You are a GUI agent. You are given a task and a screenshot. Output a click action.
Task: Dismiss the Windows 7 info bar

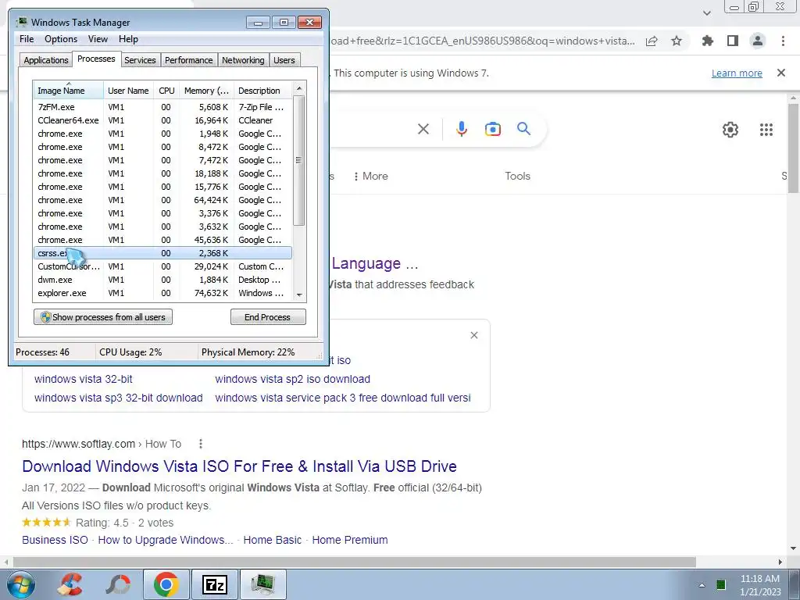coord(780,73)
